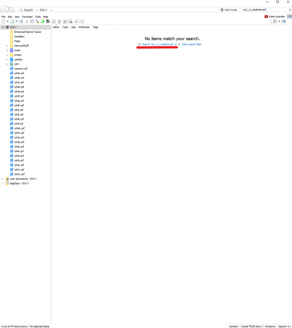Collapse the GTA V root tree node
Image resolution: width=292 pixels, height=328 pixels.
click(3, 27)
